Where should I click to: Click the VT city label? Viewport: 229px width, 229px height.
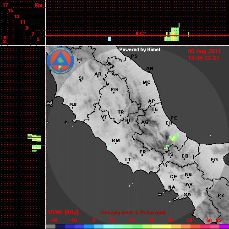pos(104,117)
